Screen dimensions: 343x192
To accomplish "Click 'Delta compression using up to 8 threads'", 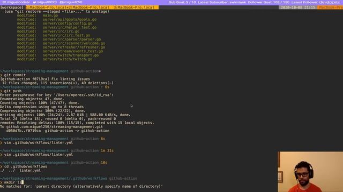I will (x=42, y=107).
